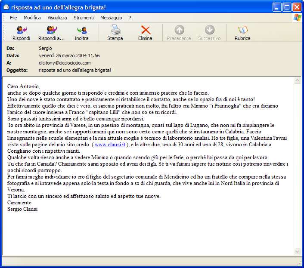Screen dimensions: 304x268
Task: Follow the www.clausi.it link
Action: [x=110, y=145]
